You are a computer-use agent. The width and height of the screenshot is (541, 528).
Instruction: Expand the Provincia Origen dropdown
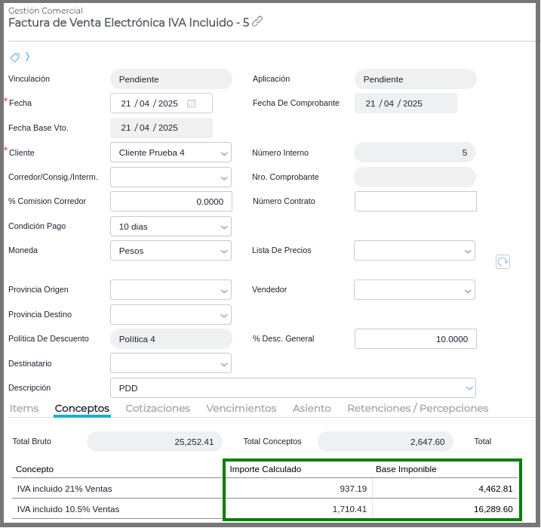pyautogui.click(x=224, y=290)
